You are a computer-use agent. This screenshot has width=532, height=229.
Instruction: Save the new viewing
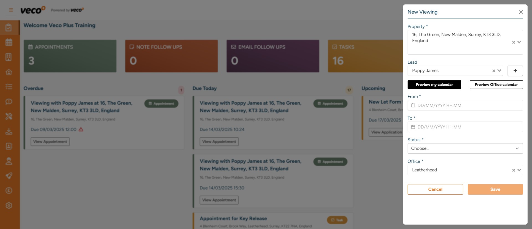click(x=495, y=189)
